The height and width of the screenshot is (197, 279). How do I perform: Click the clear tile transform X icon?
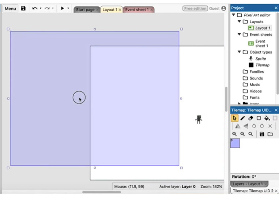270,126
